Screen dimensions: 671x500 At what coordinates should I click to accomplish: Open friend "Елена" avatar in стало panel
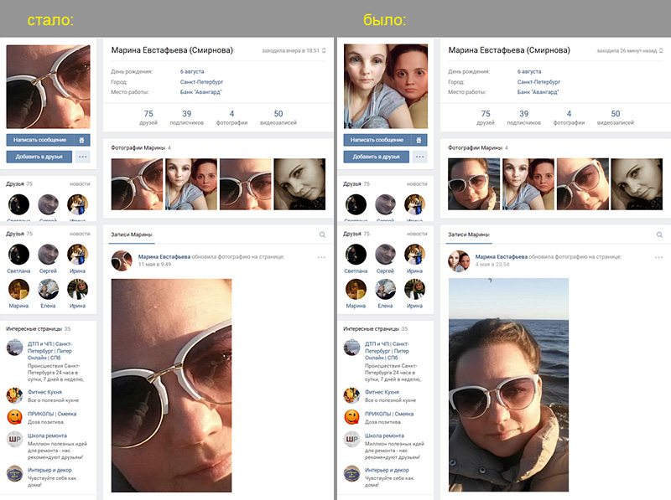click(48, 289)
